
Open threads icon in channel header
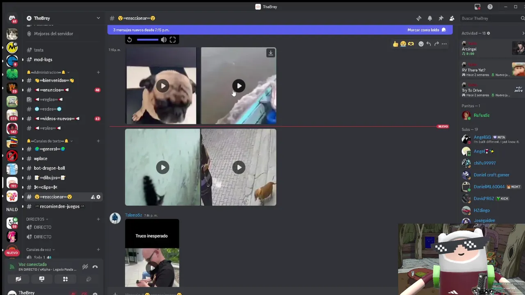[x=419, y=18]
